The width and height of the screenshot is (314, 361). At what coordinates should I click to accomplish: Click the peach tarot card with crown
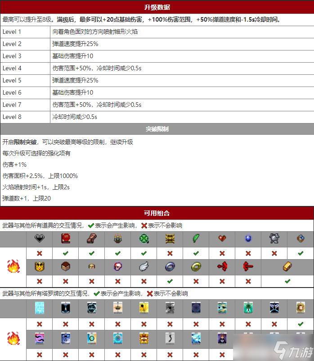(x=118, y=308)
